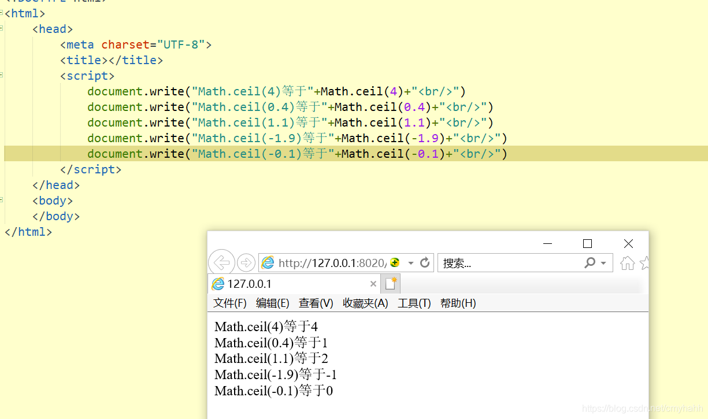Click the </body> closing tag
The height and width of the screenshot is (419, 708).
[x=56, y=216]
